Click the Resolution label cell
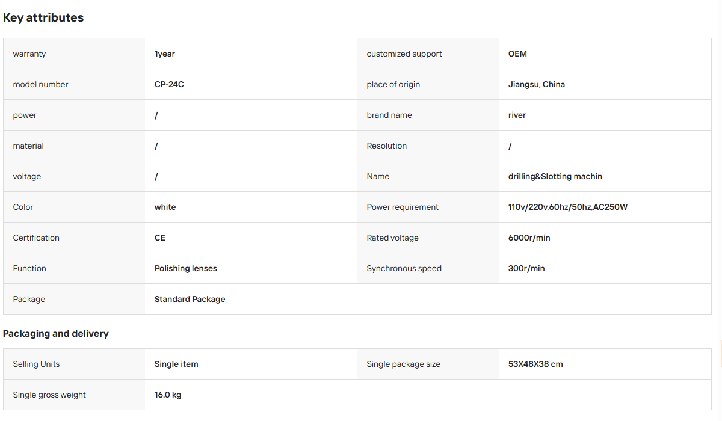 pyautogui.click(x=428, y=146)
